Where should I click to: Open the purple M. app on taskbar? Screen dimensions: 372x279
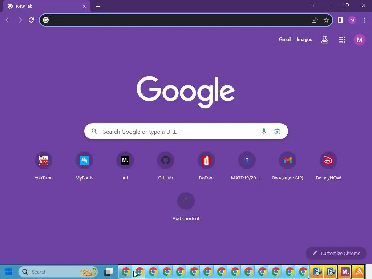pos(345,272)
